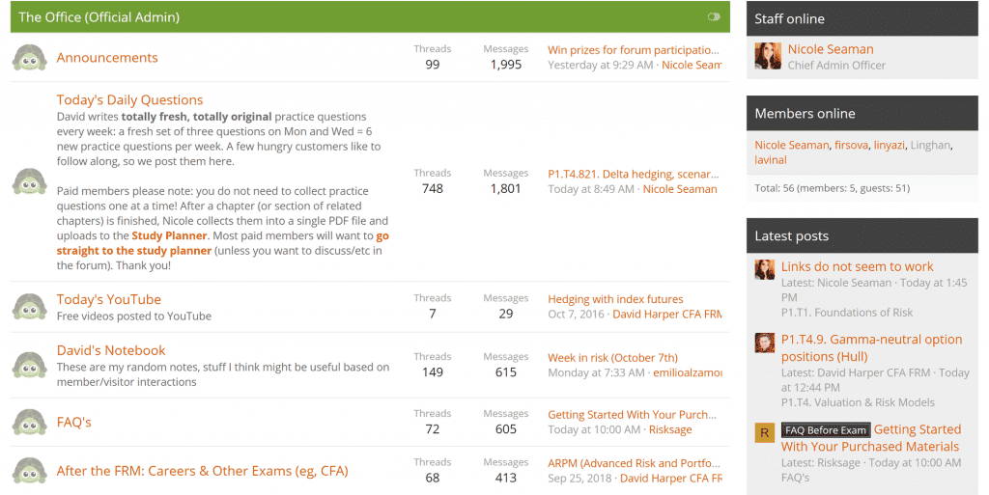This screenshot has width=989, height=495.
Task: Click member firsova in Members online
Action: (851, 145)
